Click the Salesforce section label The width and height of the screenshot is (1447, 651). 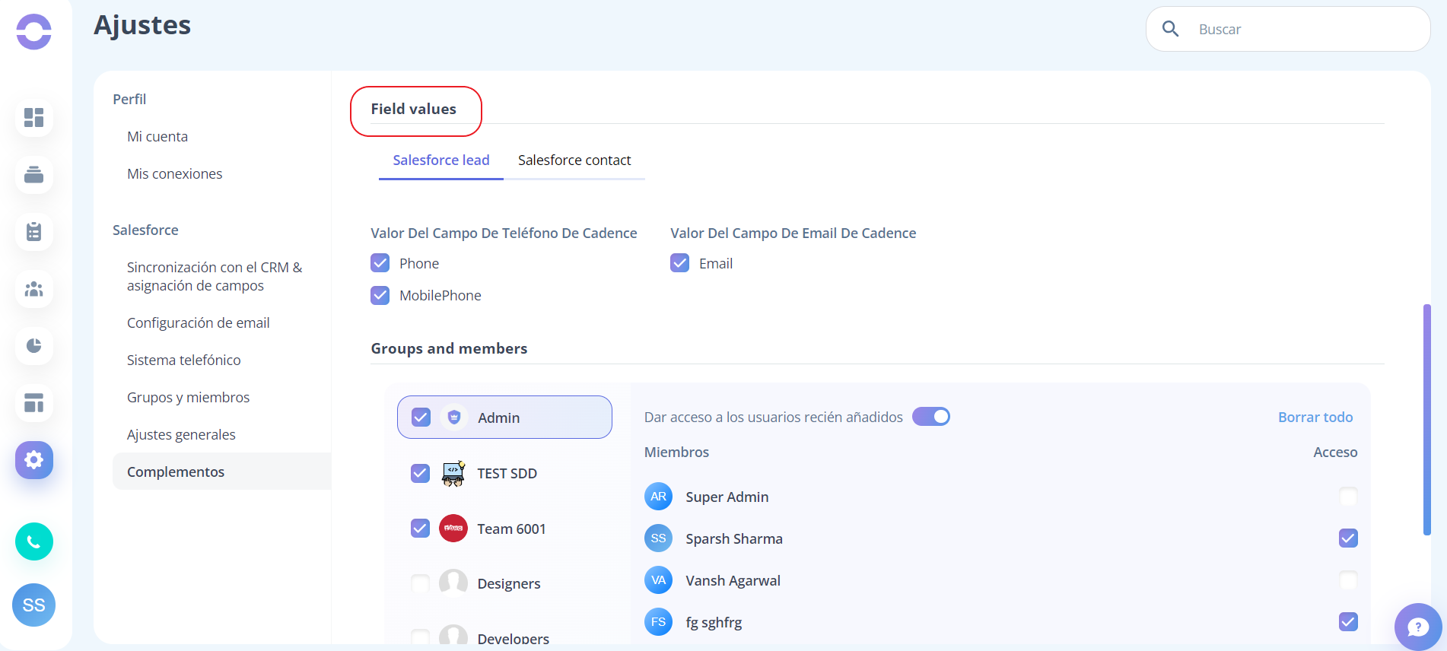pyautogui.click(x=145, y=230)
